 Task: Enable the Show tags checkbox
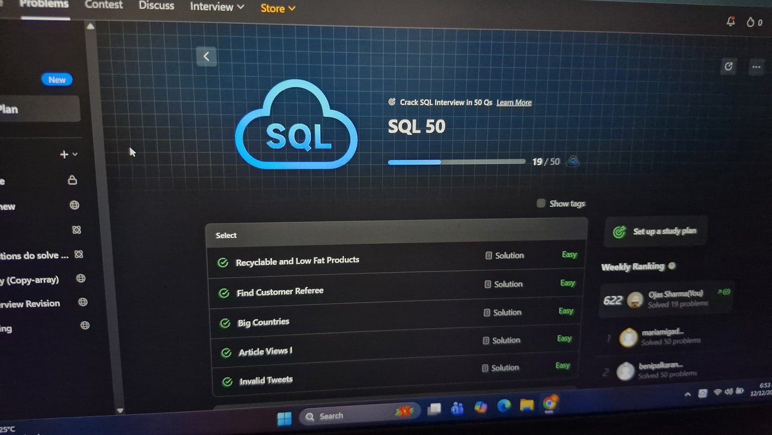[x=540, y=203]
